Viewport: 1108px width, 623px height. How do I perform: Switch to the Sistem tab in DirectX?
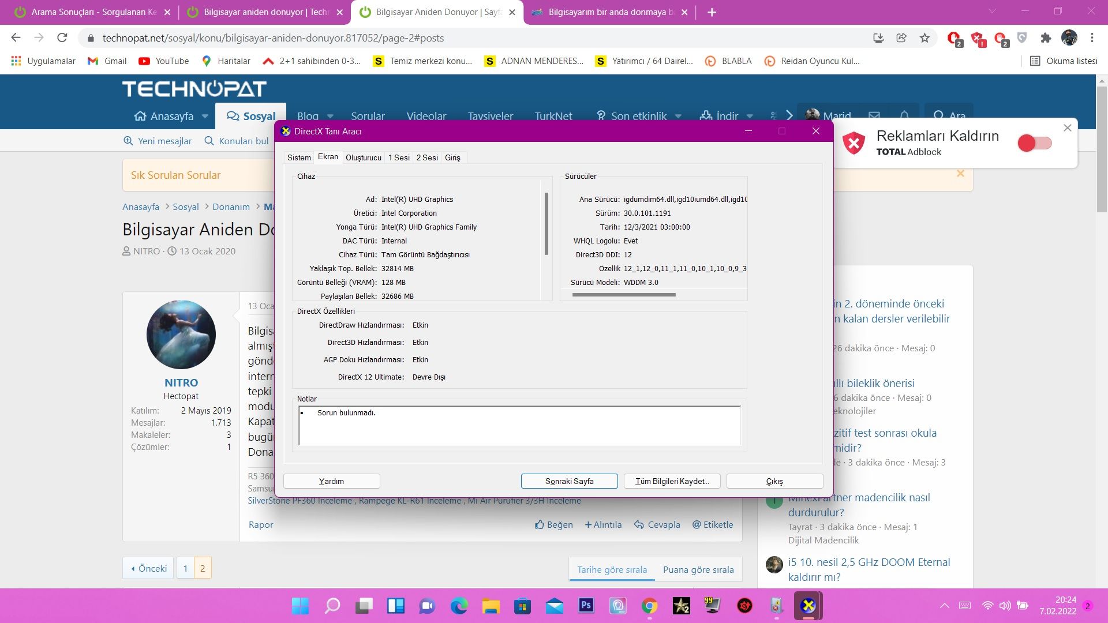299,157
